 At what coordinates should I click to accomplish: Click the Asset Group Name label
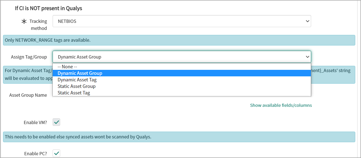coord(28,95)
